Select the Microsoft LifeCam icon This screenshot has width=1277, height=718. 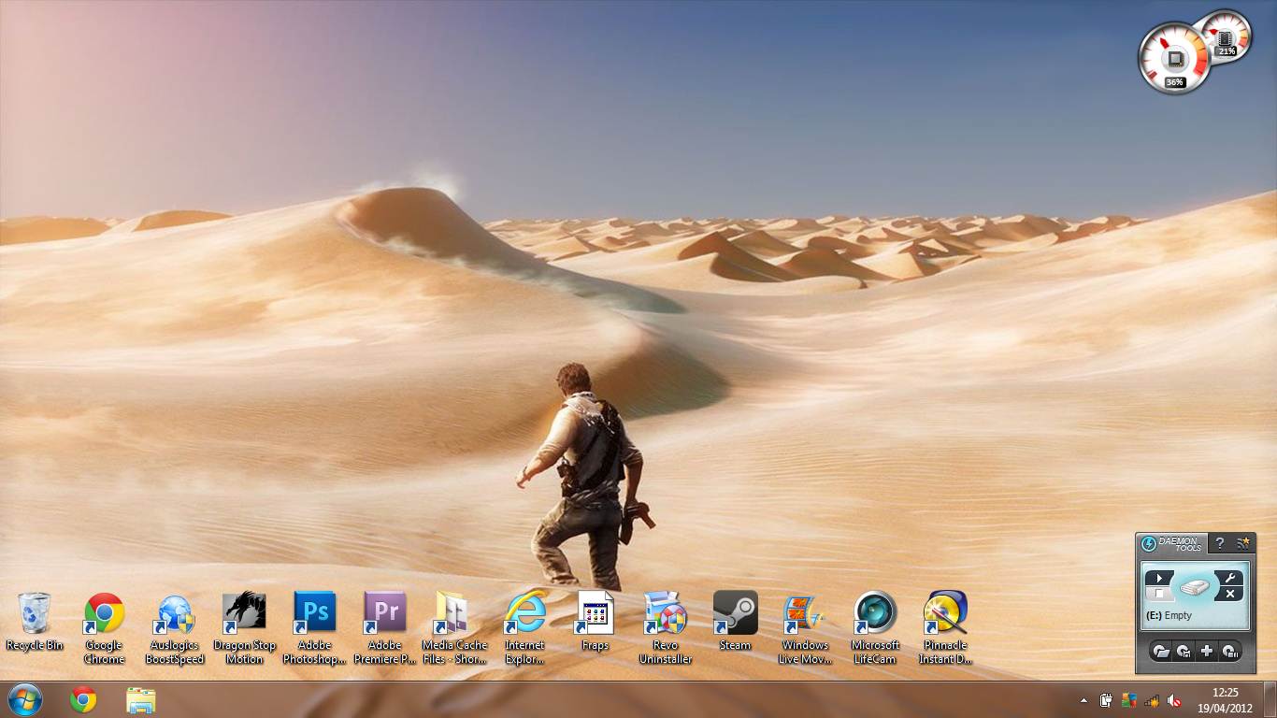(x=875, y=613)
